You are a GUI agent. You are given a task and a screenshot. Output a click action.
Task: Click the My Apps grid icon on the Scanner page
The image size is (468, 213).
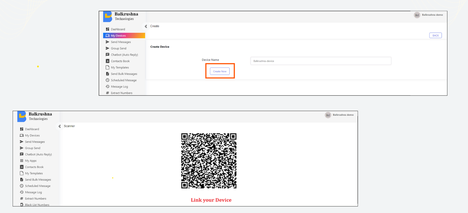pos(21,161)
